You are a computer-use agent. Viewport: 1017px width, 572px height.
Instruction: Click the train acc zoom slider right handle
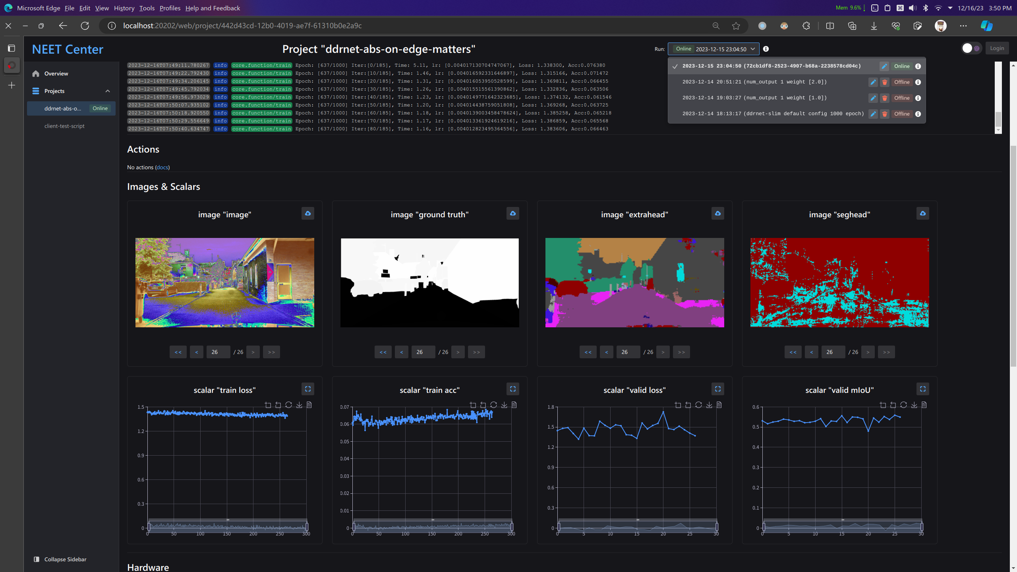(512, 527)
